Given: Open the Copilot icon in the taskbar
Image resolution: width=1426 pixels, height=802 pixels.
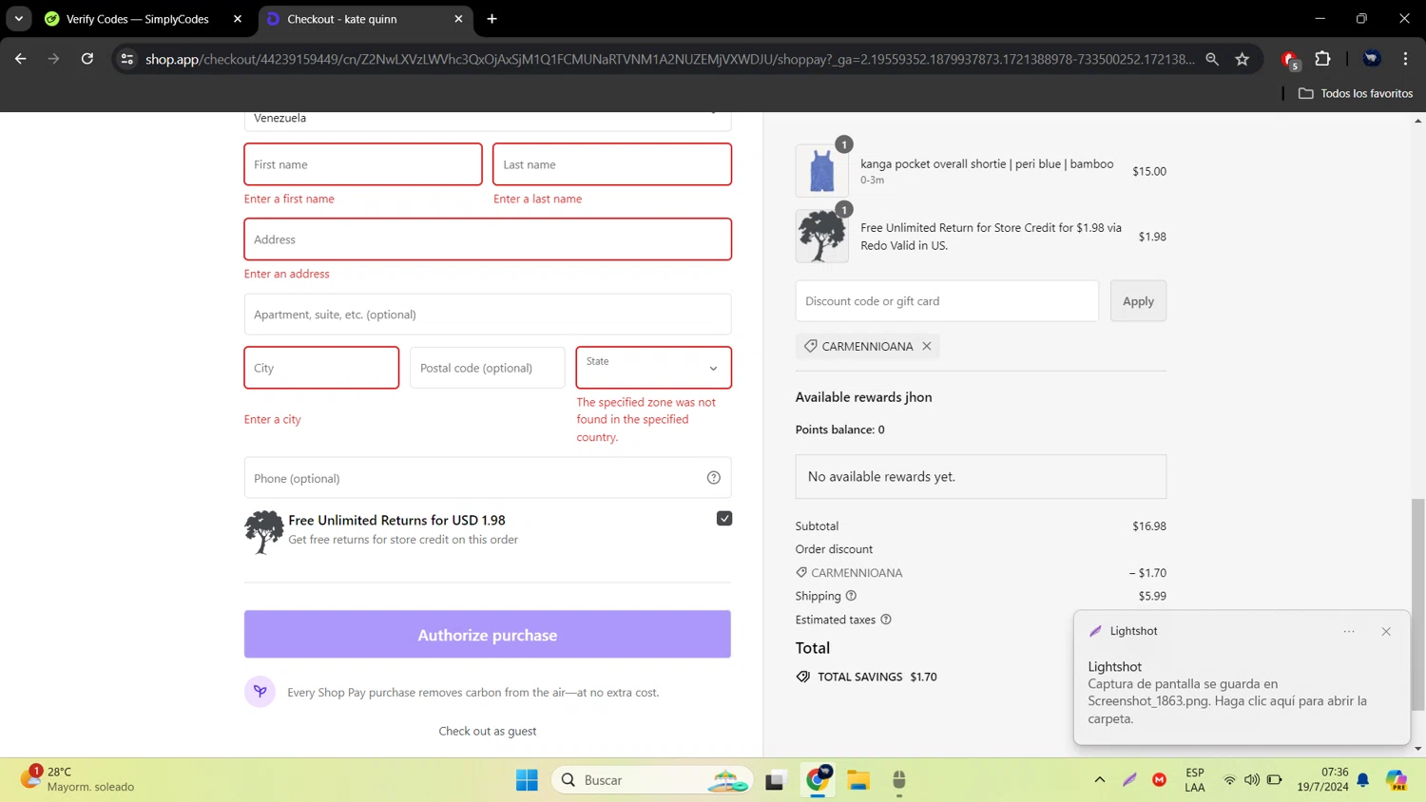Looking at the screenshot, I should click(x=1397, y=780).
